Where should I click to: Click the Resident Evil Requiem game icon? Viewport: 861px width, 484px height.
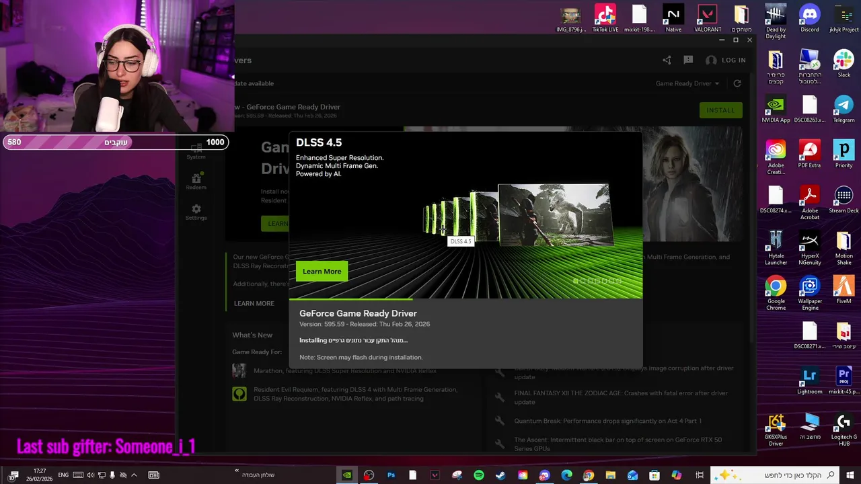239,394
